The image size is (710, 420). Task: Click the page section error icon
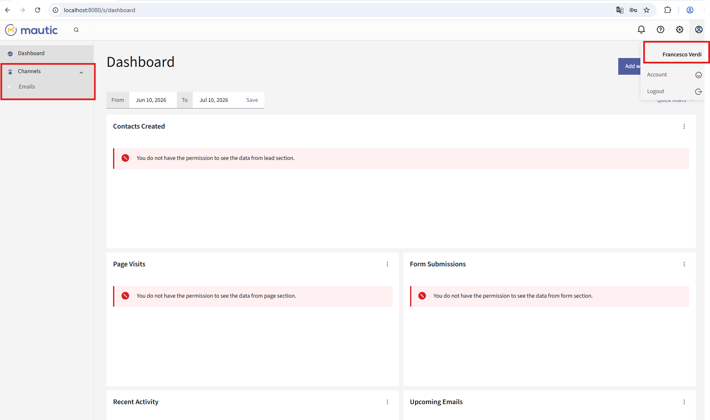point(125,296)
